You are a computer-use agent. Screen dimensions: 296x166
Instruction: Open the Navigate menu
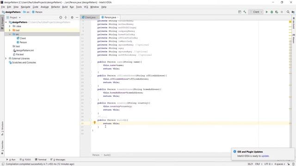(x=25, y=7)
